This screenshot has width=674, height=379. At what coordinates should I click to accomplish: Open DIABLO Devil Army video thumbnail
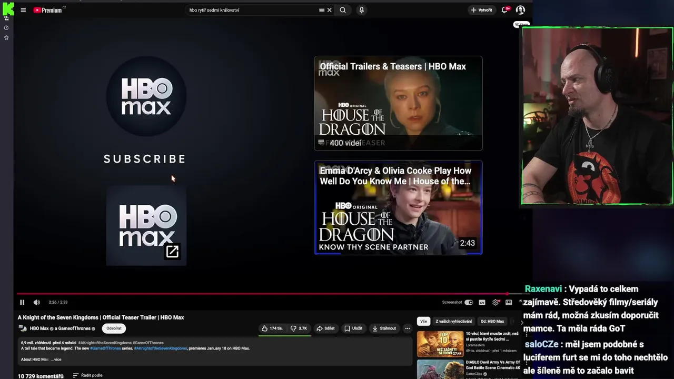[x=440, y=369]
